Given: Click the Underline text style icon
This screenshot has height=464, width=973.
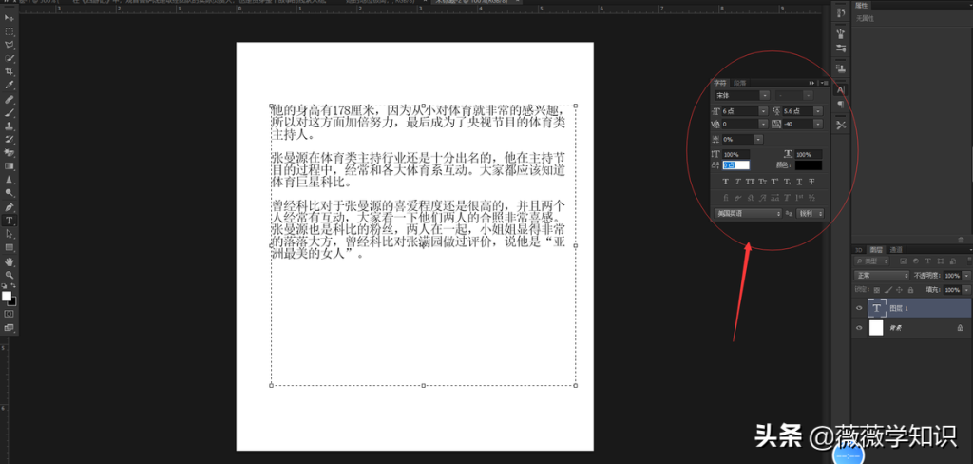Looking at the screenshot, I should [x=799, y=182].
